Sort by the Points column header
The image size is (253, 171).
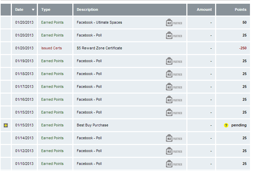233,10
